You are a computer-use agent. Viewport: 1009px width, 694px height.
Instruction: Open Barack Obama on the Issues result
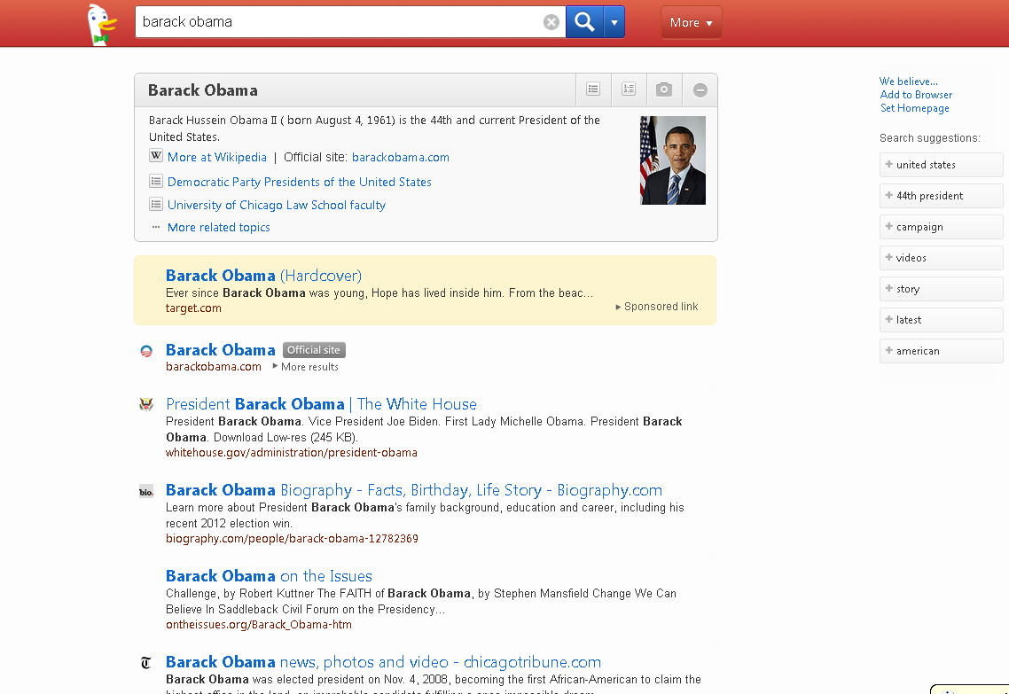(x=269, y=575)
